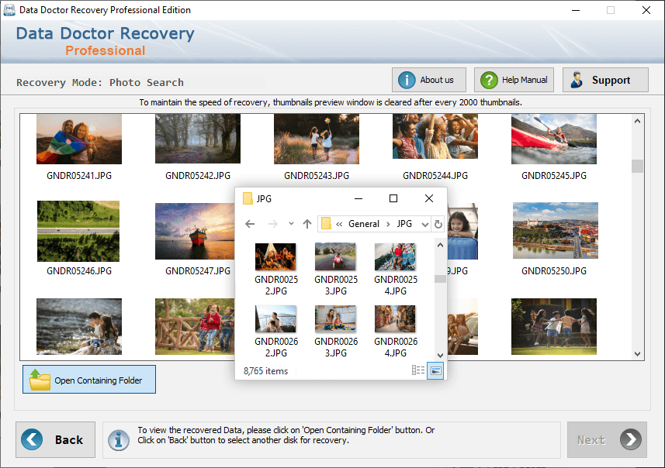Select thumbnail GNDR05243.JPG children running
This screenshot has width=665, height=468.
(317, 139)
